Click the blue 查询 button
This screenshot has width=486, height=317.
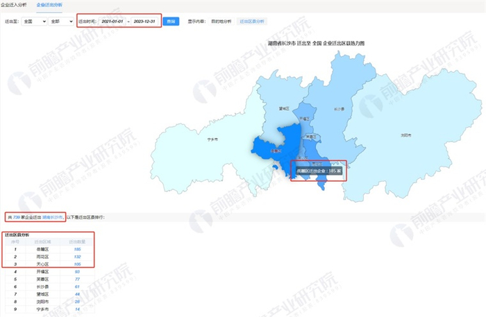171,22
